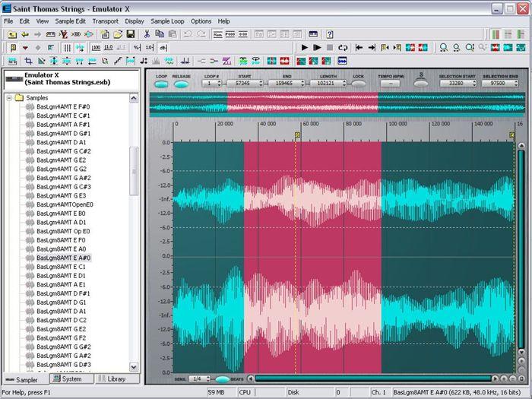Toggle sample number ruler display button
The width and height of the screenshot is (532, 399).
(x=218, y=34)
